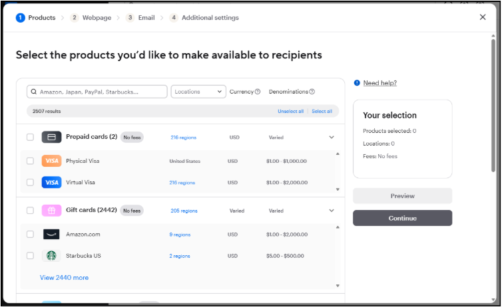Image resolution: width=502 pixels, height=307 pixels.
Task: Click Select all
Action: [x=322, y=111]
